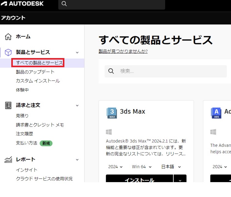Open 請求書とクレジット メモ
This screenshot has width=231, height=197.
click(40, 125)
